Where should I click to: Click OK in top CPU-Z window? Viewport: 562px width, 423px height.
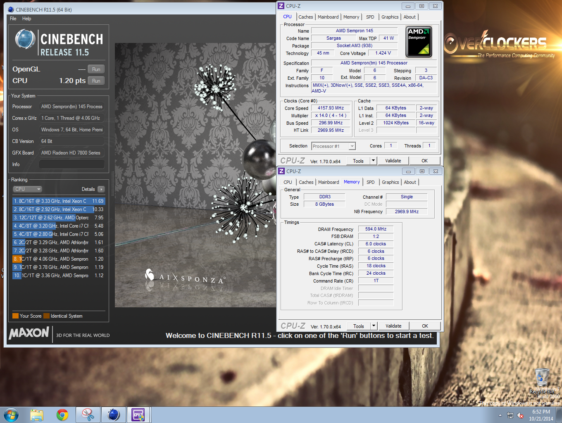[424, 161]
